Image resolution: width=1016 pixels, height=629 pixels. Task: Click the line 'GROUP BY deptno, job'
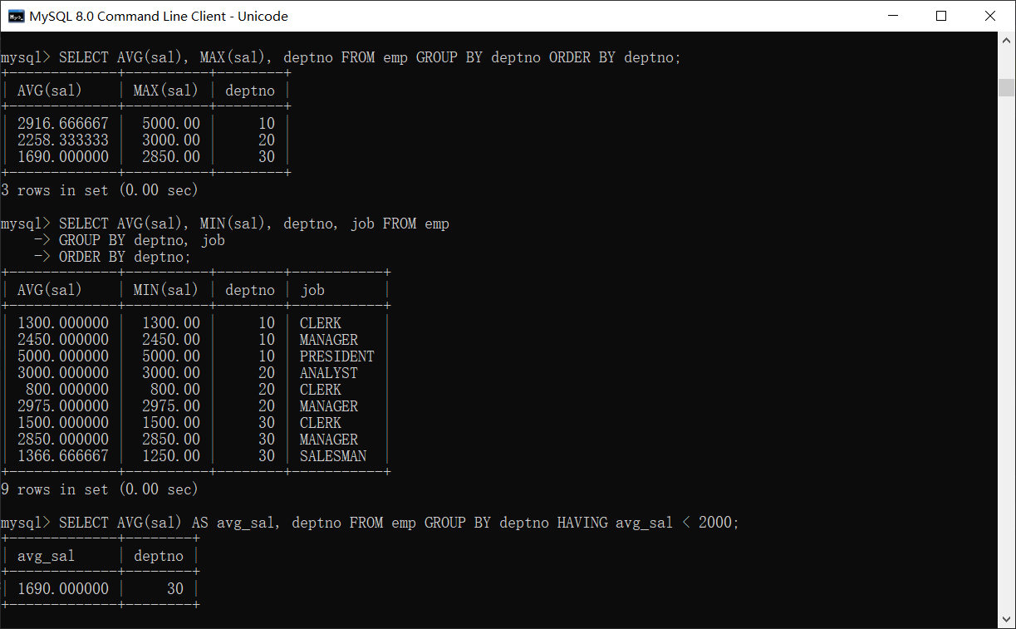pos(142,240)
